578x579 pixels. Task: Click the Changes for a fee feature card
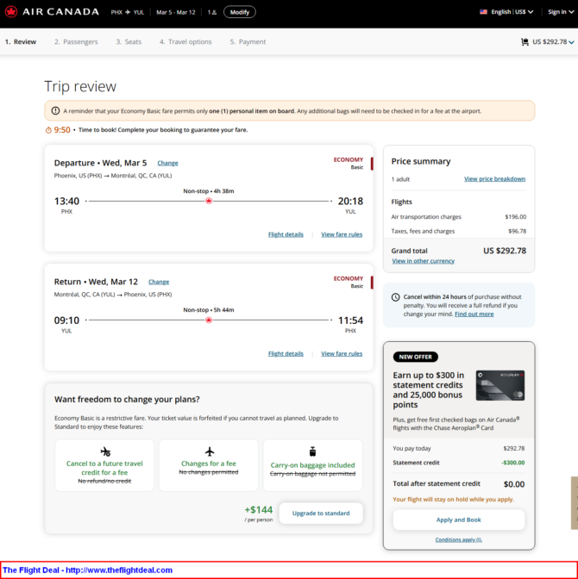209,465
